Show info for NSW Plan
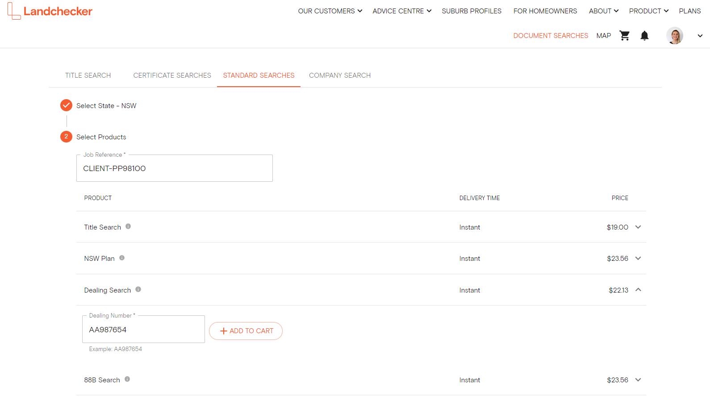710x402 pixels. [122, 258]
